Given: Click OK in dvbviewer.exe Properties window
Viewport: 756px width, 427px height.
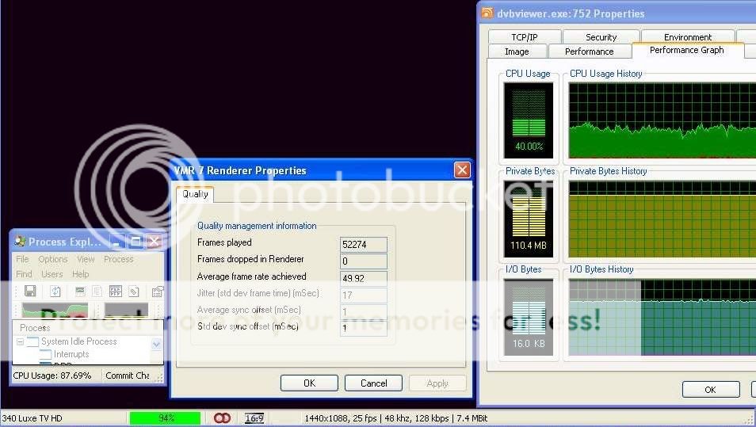Looking at the screenshot, I should (x=710, y=390).
